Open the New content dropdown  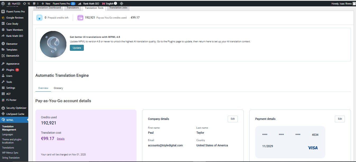(46, 3)
